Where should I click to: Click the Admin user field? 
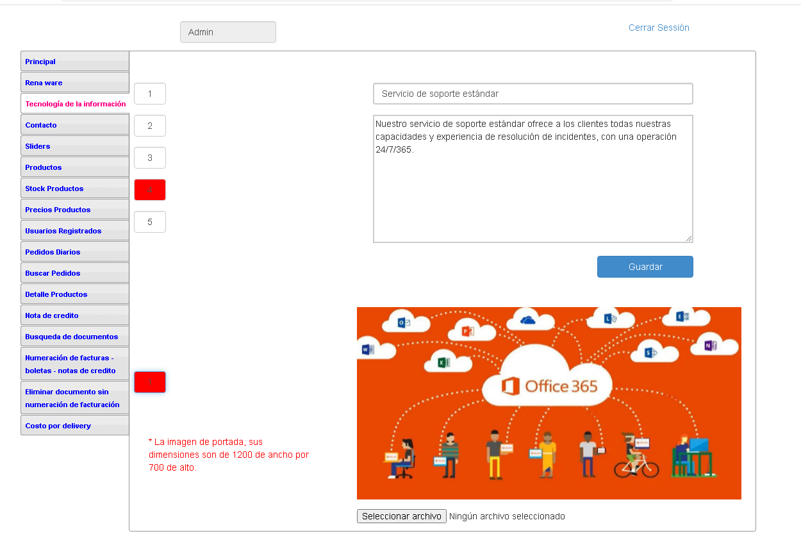click(x=227, y=32)
